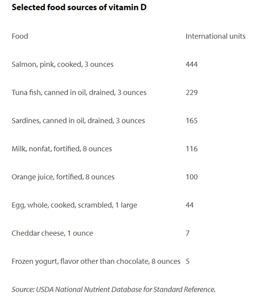This screenshot has height=299, width=278.
Task: Click the USDA National Nutrient Database source note
Action: [114, 289]
